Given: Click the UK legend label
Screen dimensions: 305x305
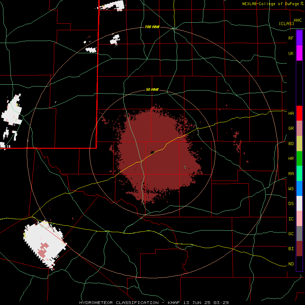Looking at the screenshot, I should (291, 53).
